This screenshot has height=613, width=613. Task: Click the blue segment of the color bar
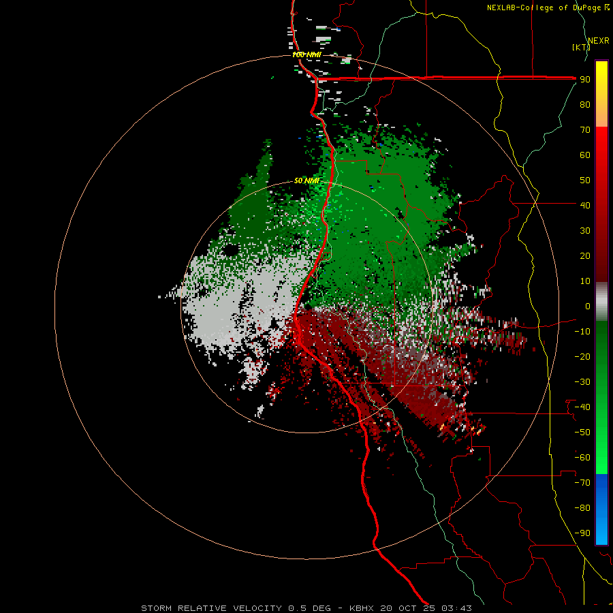(601, 509)
